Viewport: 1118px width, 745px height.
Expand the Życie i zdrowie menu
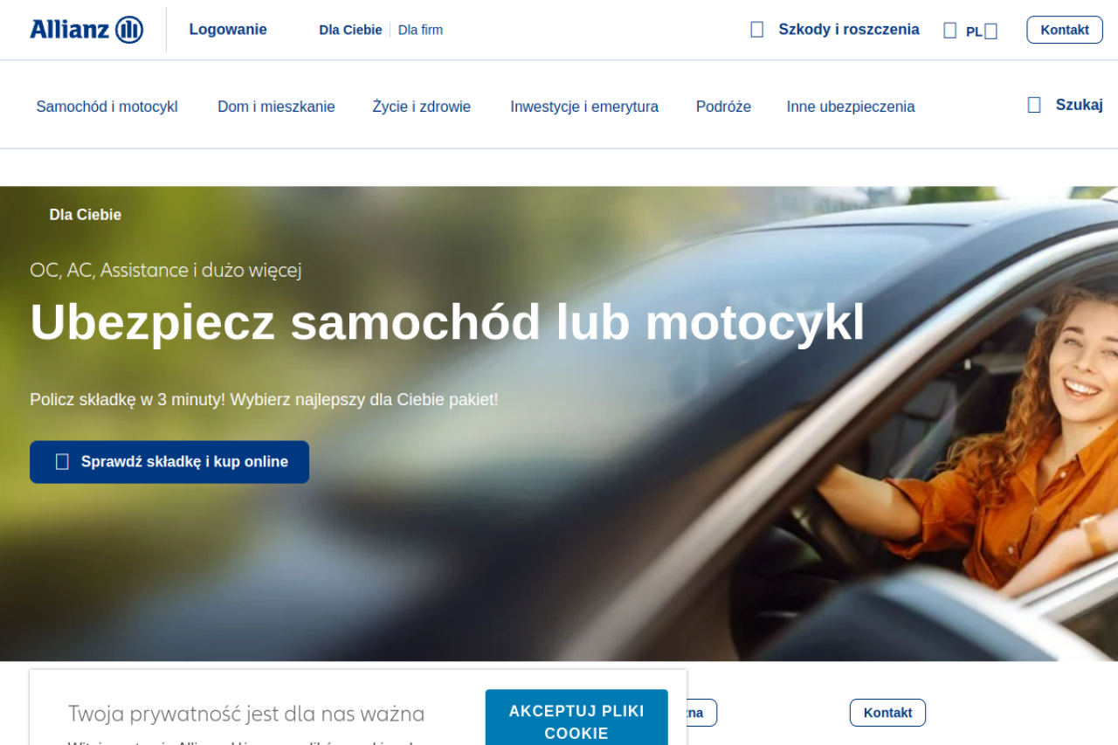[x=421, y=107]
